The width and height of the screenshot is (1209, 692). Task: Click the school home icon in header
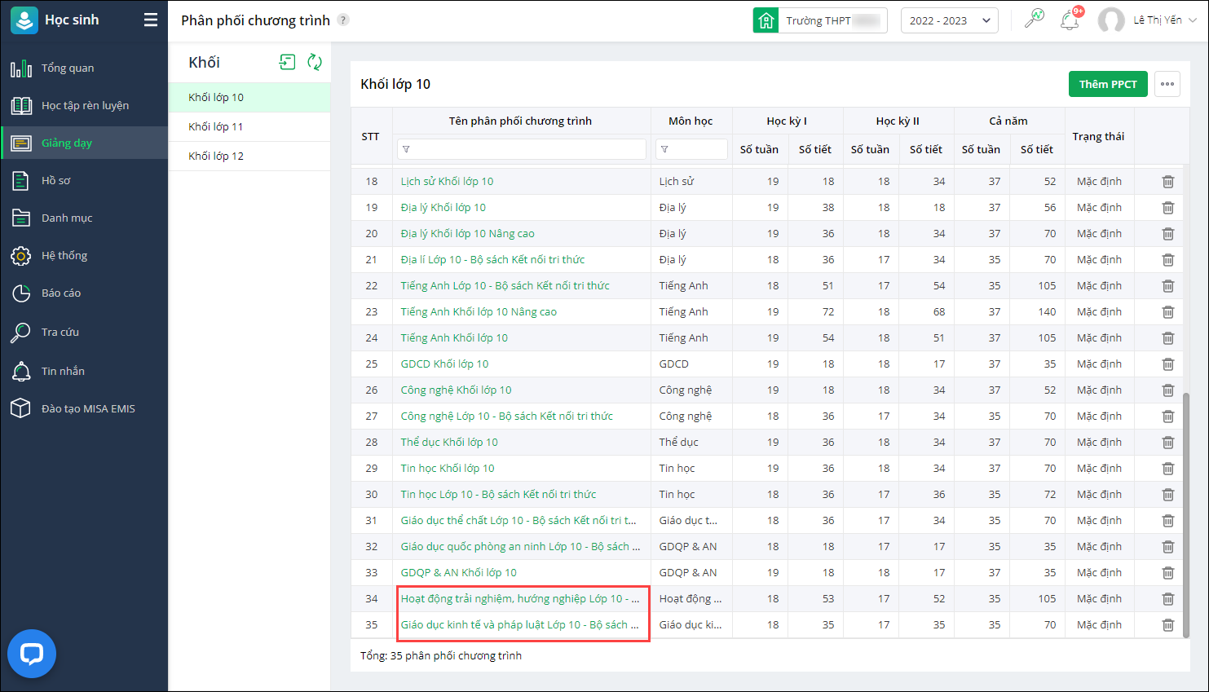(x=766, y=20)
